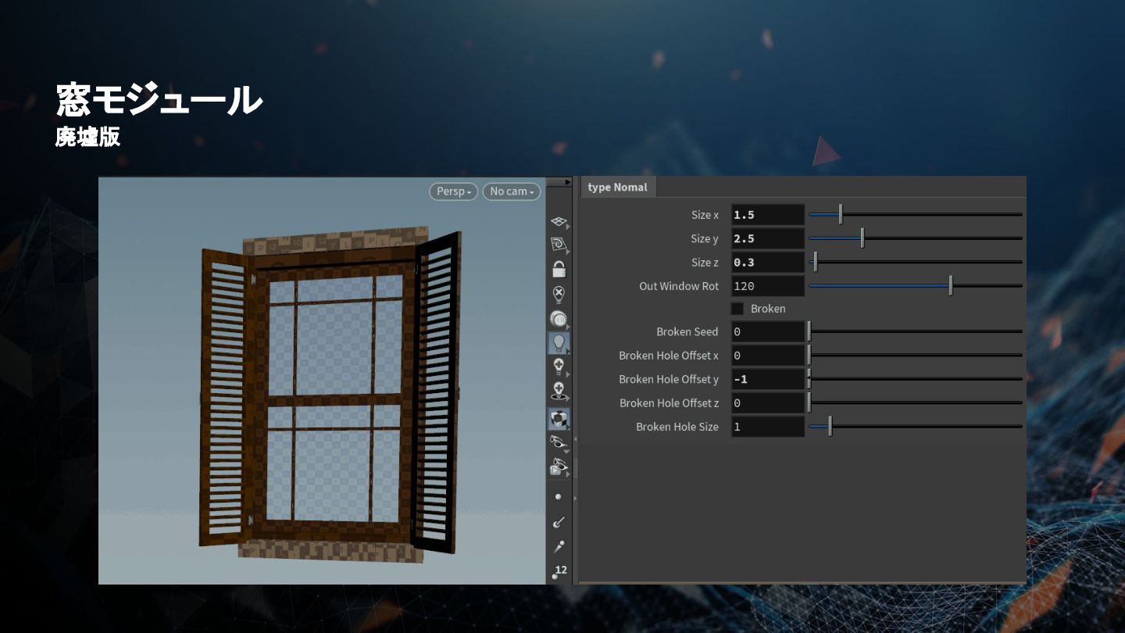Click the crossed-out light bulb icon
Screen dimensions: 1125x633
558,295
